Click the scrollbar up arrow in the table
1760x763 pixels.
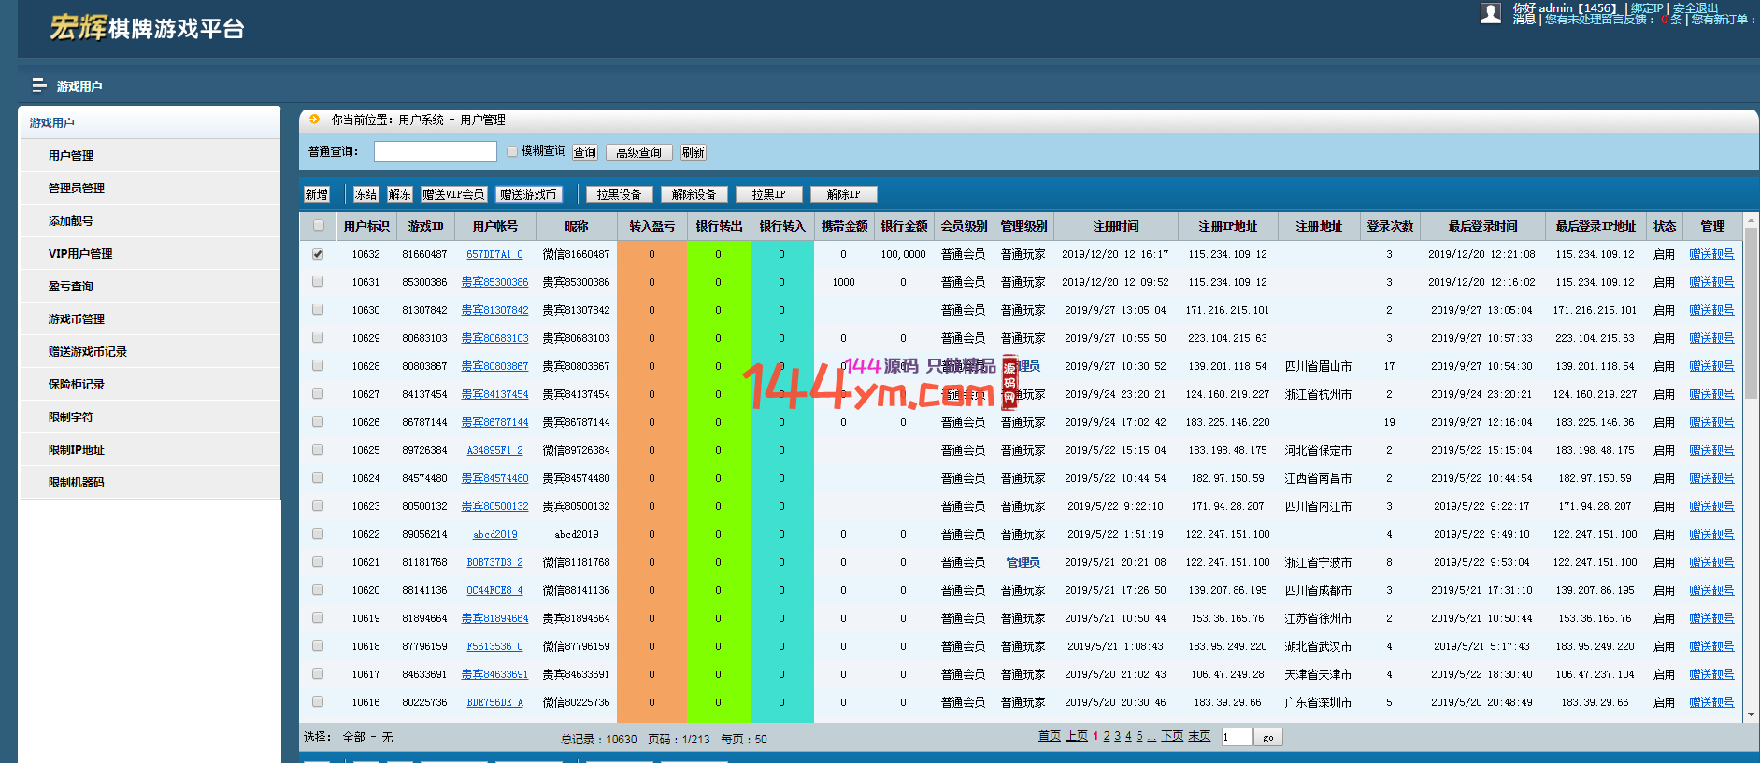(x=1751, y=221)
